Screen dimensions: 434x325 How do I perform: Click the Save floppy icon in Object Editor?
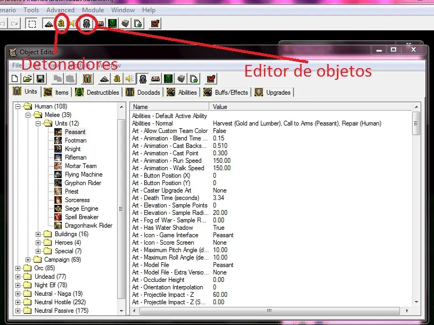(x=40, y=79)
